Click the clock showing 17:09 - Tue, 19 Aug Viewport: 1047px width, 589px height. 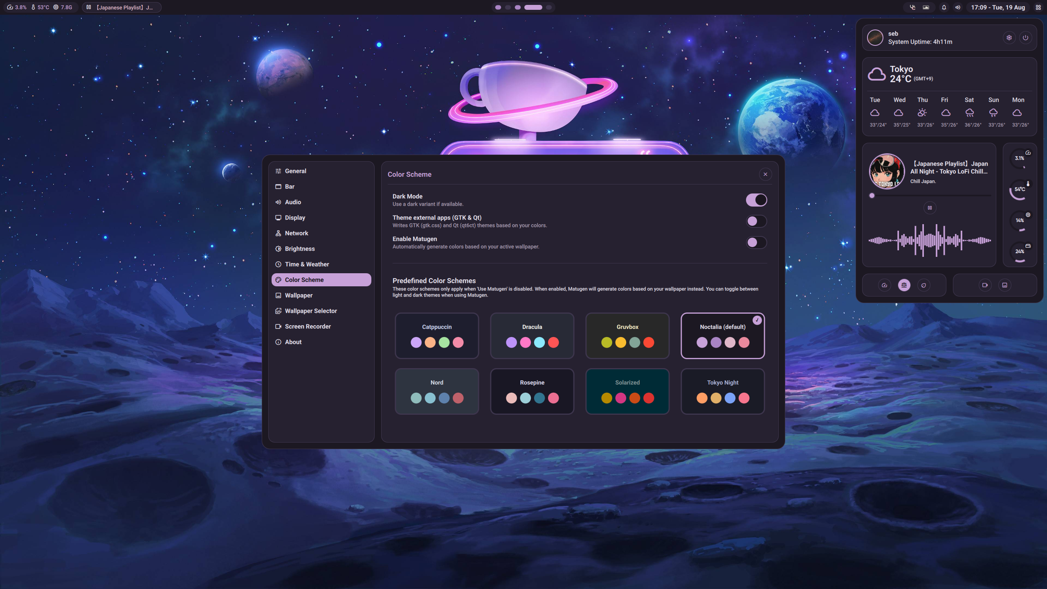click(x=998, y=7)
